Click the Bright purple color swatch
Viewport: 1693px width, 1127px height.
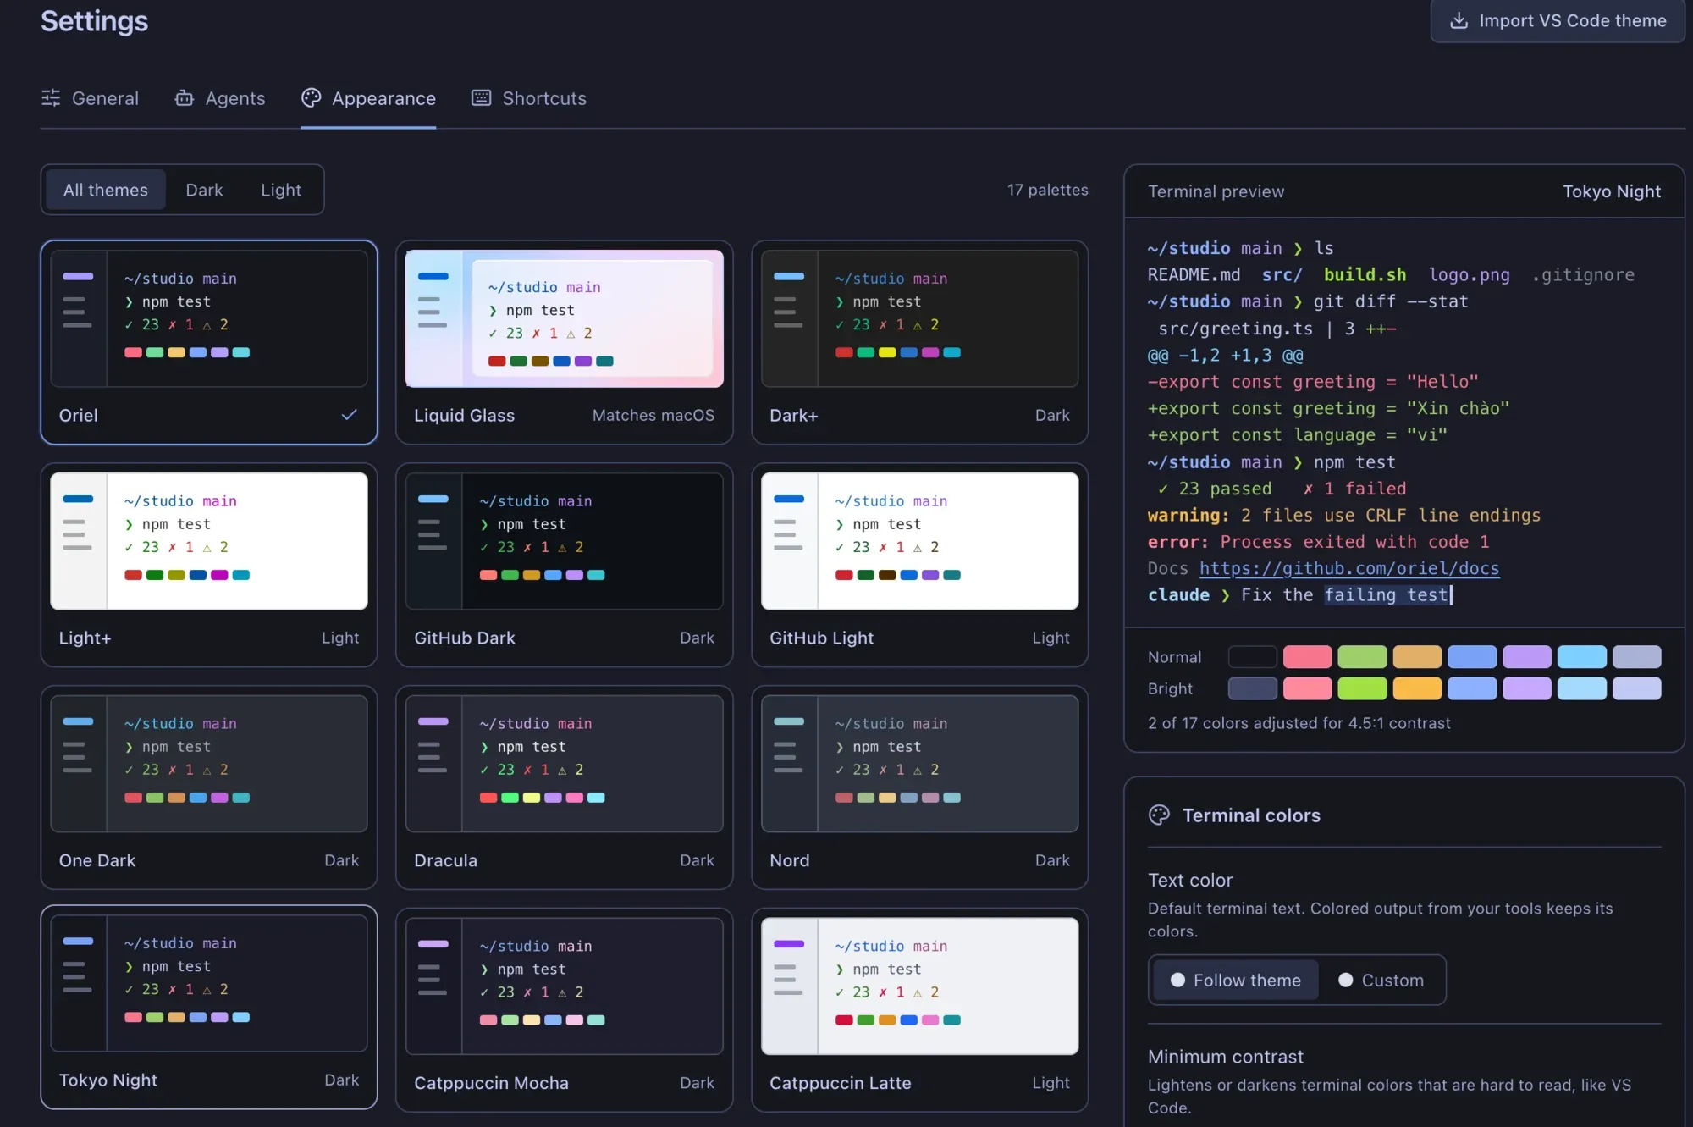tap(1526, 688)
